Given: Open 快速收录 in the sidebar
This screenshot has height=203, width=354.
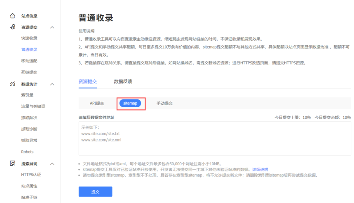Looking at the screenshot, I should click(29, 38).
